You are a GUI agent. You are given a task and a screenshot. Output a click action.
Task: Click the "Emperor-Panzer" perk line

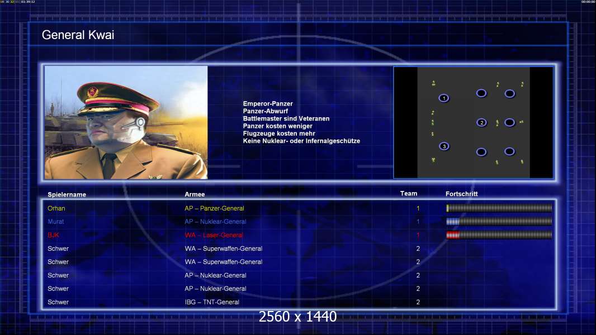coord(268,104)
